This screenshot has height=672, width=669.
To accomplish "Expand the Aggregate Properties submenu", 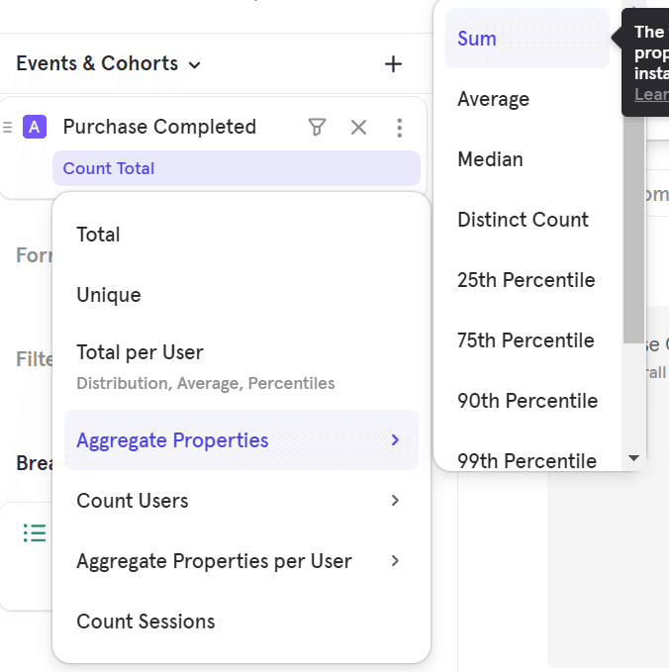I will [x=241, y=440].
